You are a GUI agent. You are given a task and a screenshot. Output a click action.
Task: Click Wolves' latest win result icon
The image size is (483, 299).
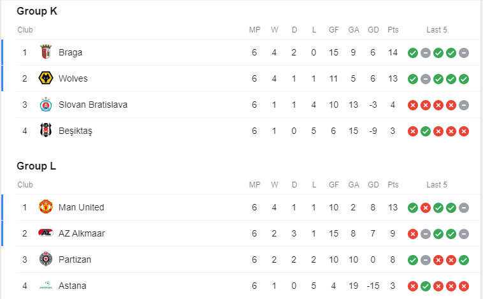[x=464, y=79]
